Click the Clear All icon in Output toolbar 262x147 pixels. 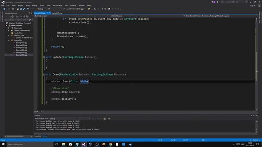[x=105, y=119]
